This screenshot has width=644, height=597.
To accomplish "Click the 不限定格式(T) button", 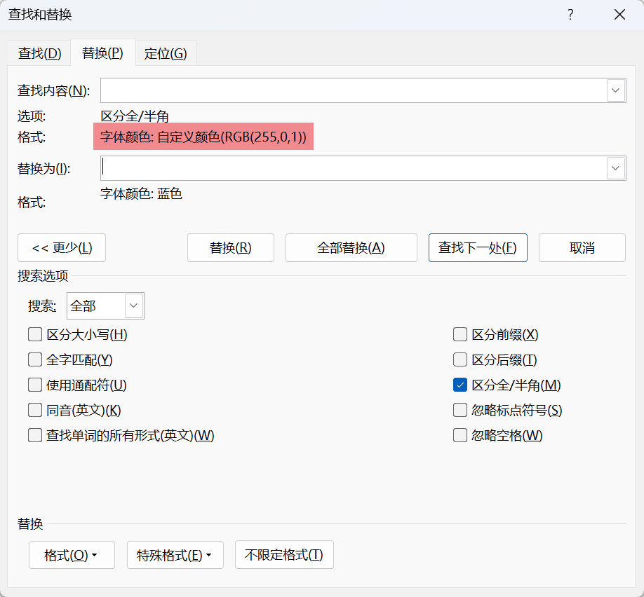I will (x=284, y=555).
